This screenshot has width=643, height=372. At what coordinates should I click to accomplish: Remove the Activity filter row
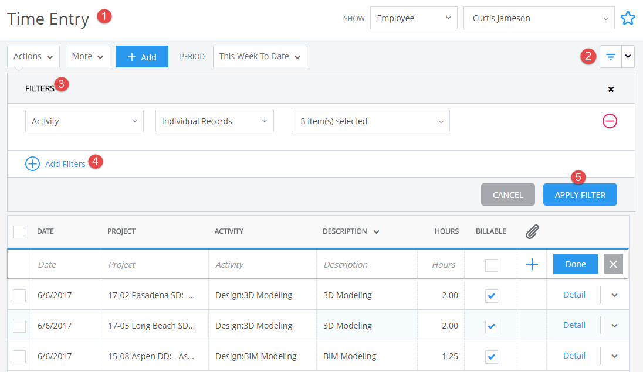610,121
